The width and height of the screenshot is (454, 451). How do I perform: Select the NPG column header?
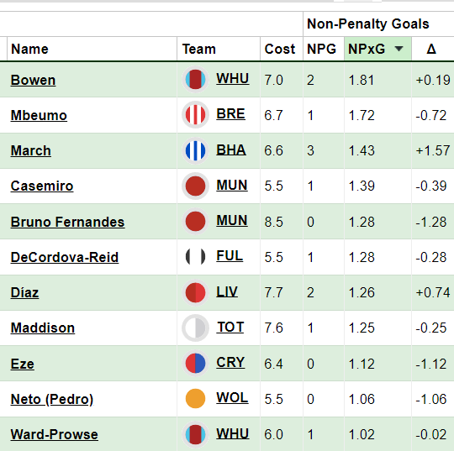(321, 49)
